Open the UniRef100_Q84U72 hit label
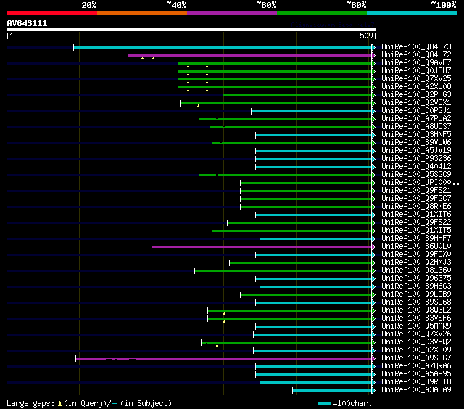 tap(416, 54)
